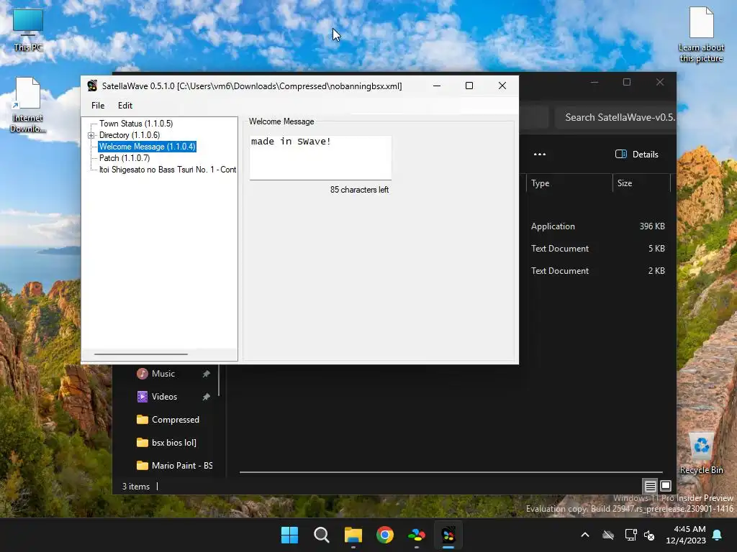Sort by Size column header in Explorer
The height and width of the screenshot is (552, 737).
pos(641,183)
